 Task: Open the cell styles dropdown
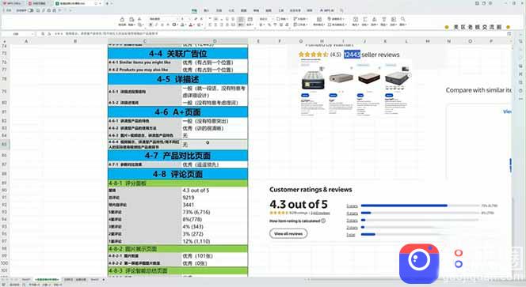click(x=337, y=25)
